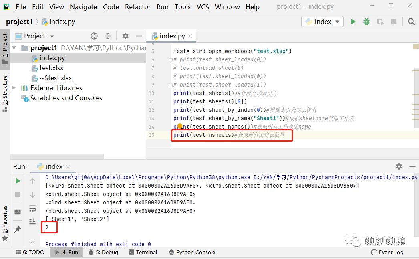Open Run panel settings gear
Image resolution: width=419 pixels, height=259 pixels.
pyautogui.click(x=399, y=166)
